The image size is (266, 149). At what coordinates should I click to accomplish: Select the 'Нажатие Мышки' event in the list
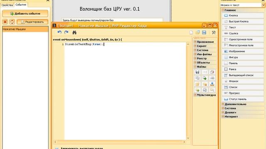tap(25, 29)
